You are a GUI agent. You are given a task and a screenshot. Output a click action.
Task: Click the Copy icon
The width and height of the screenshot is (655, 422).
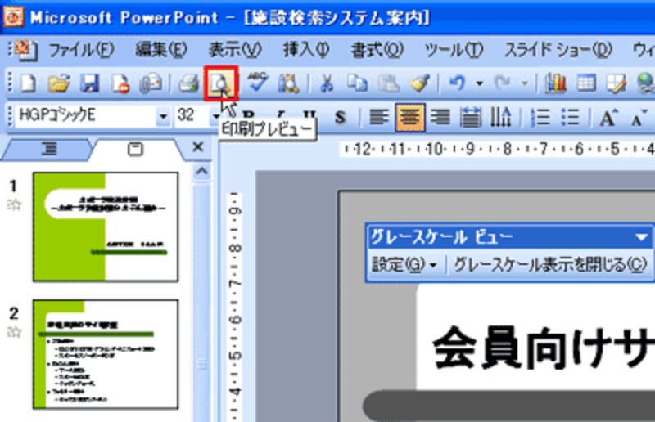(x=358, y=83)
